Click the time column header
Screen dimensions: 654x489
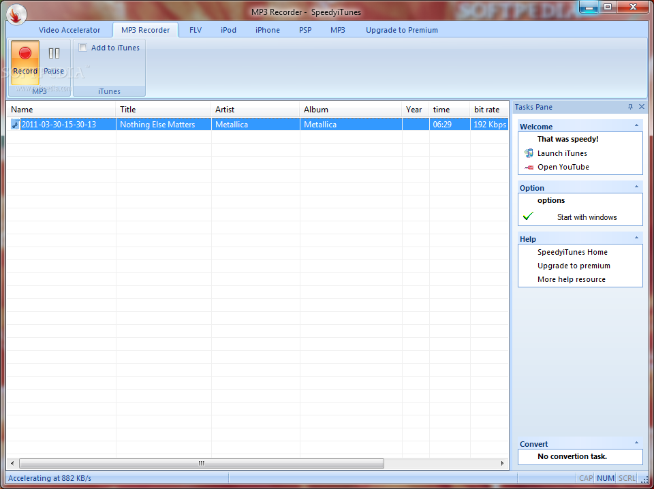pyautogui.click(x=450, y=110)
